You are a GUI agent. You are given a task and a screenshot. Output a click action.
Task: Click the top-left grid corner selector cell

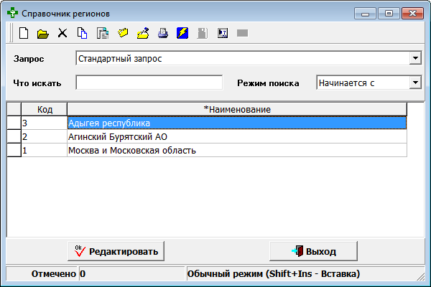click(x=14, y=109)
